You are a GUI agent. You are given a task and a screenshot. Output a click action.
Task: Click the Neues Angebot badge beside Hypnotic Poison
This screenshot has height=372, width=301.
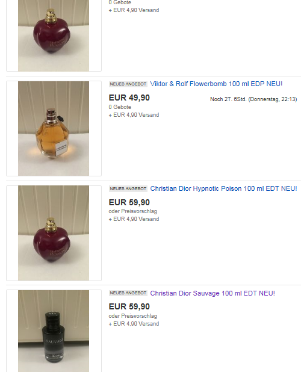[x=128, y=189]
